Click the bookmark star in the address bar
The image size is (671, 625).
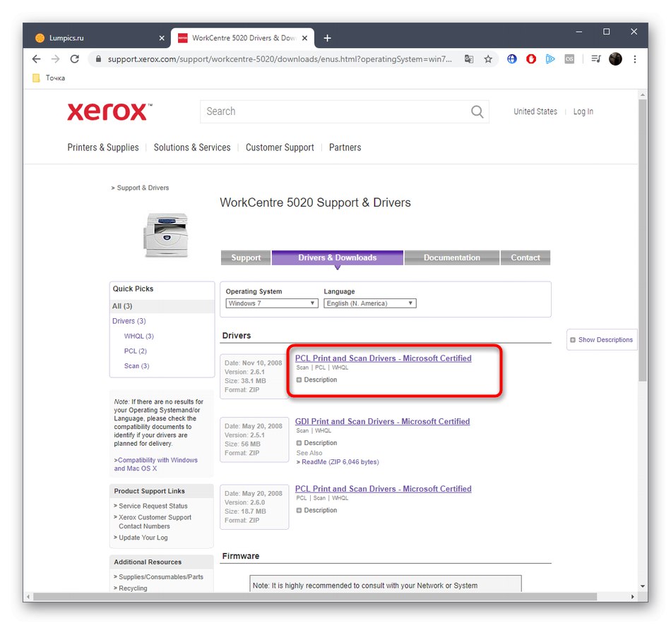pyautogui.click(x=488, y=59)
